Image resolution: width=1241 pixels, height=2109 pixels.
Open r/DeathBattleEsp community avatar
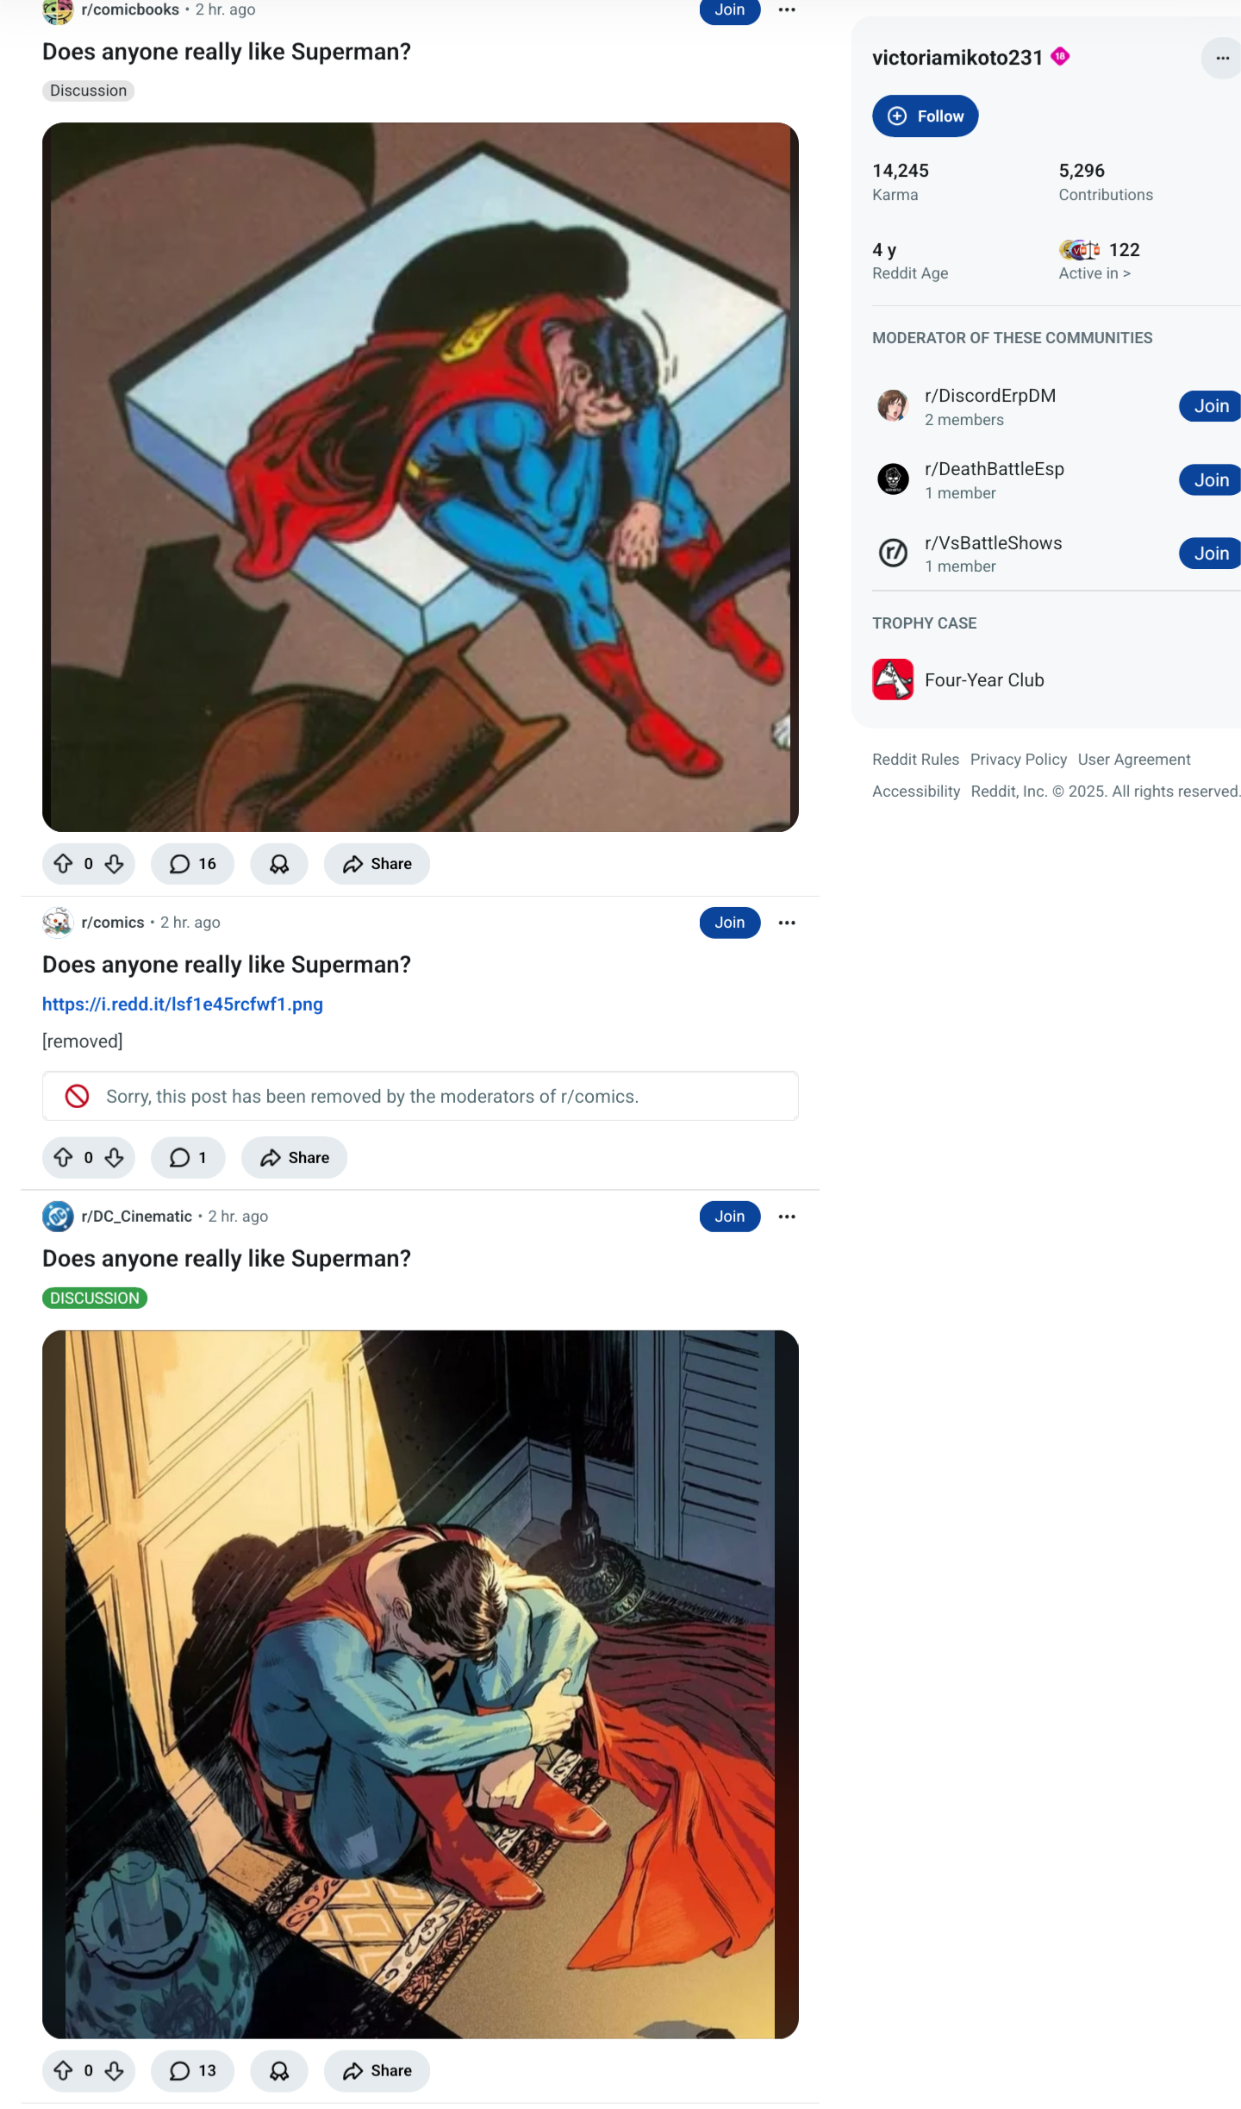[893, 479]
